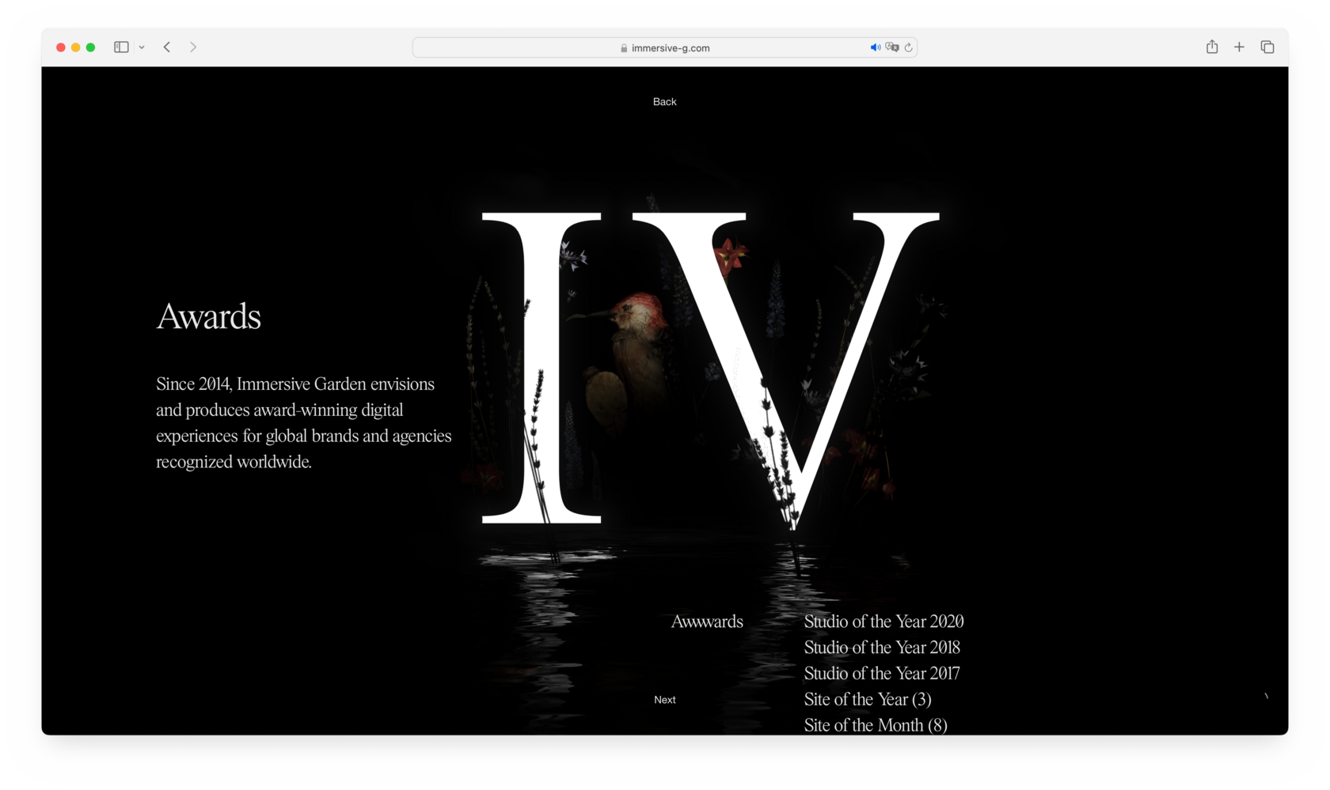Viewport: 1330px width, 790px height.
Task: Open the Share sheet icon
Action: coord(1212,47)
